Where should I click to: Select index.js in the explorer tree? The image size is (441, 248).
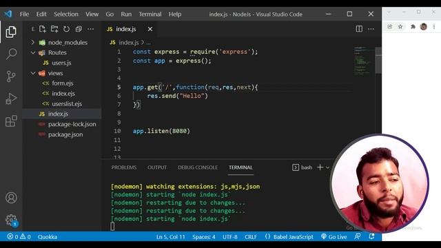point(61,114)
